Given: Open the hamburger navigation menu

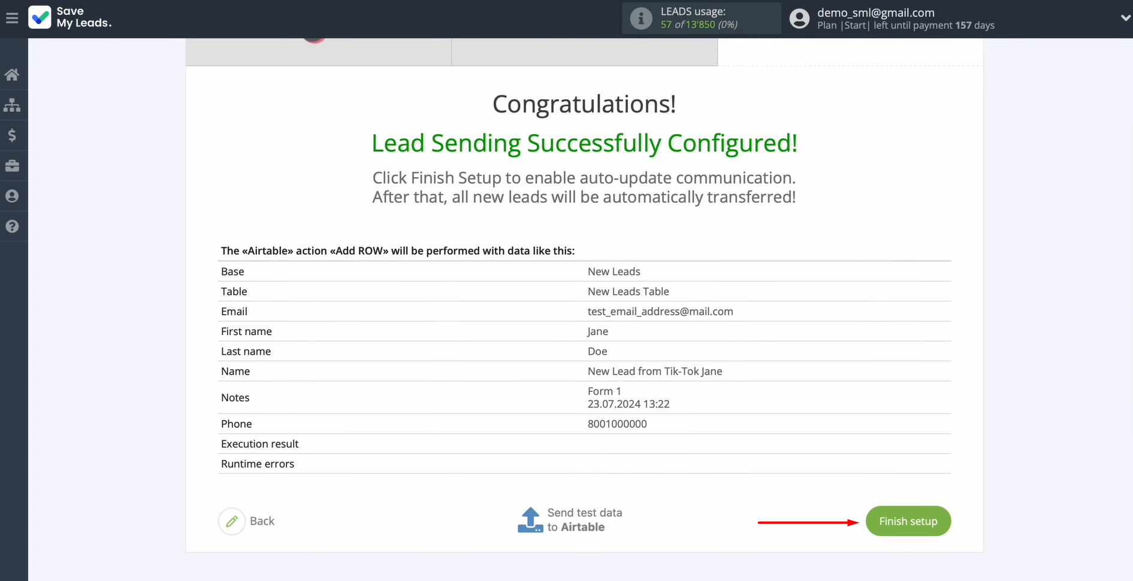Looking at the screenshot, I should coord(12,19).
